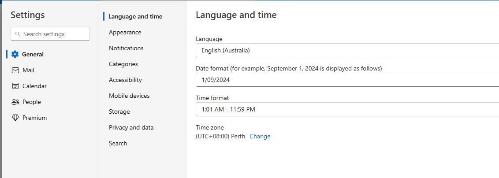
Task: Select the Language and time tab
Action: coord(135,16)
